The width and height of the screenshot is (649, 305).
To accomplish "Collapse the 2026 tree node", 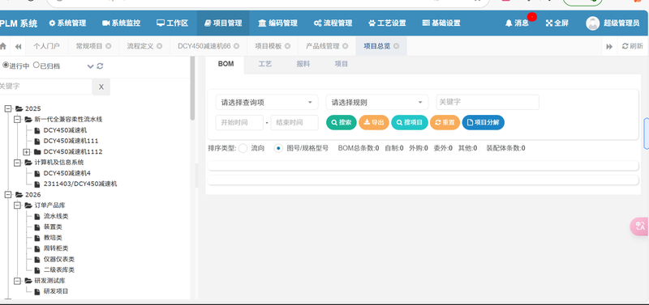I will 7,194.
